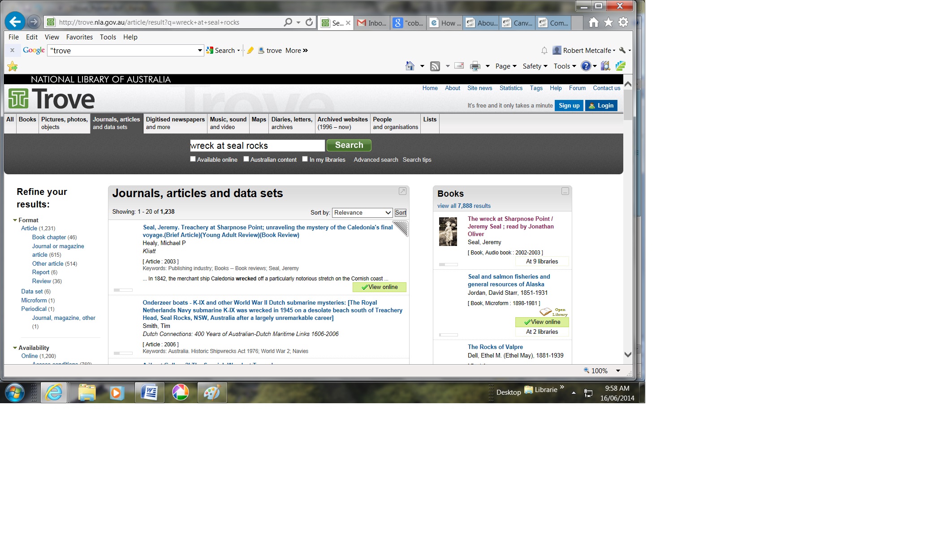Open the favorites star icon

pyautogui.click(x=608, y=22)
